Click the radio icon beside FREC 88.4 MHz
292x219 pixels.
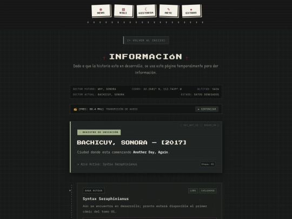point(75,109)
